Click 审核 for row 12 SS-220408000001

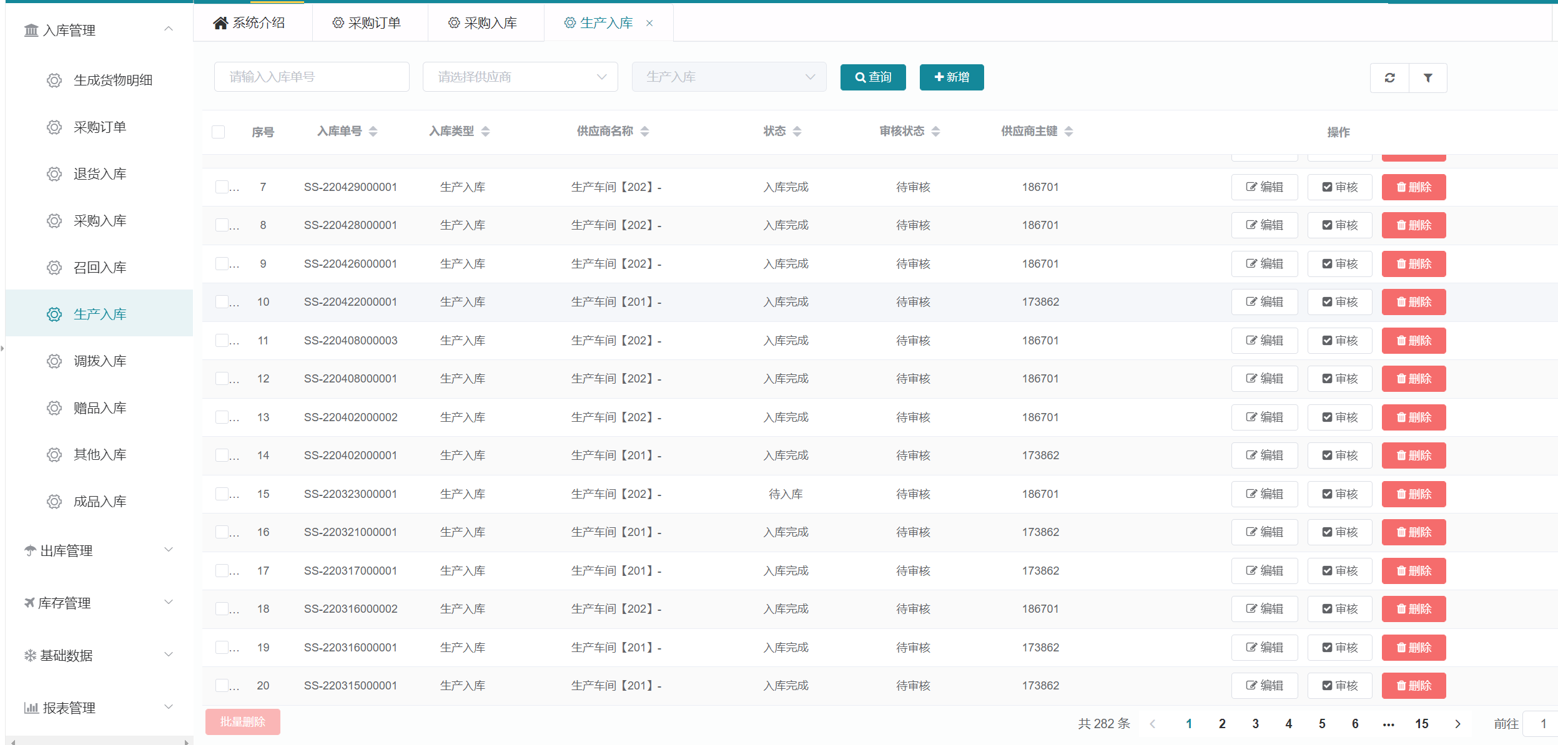tap(1340, 379)
